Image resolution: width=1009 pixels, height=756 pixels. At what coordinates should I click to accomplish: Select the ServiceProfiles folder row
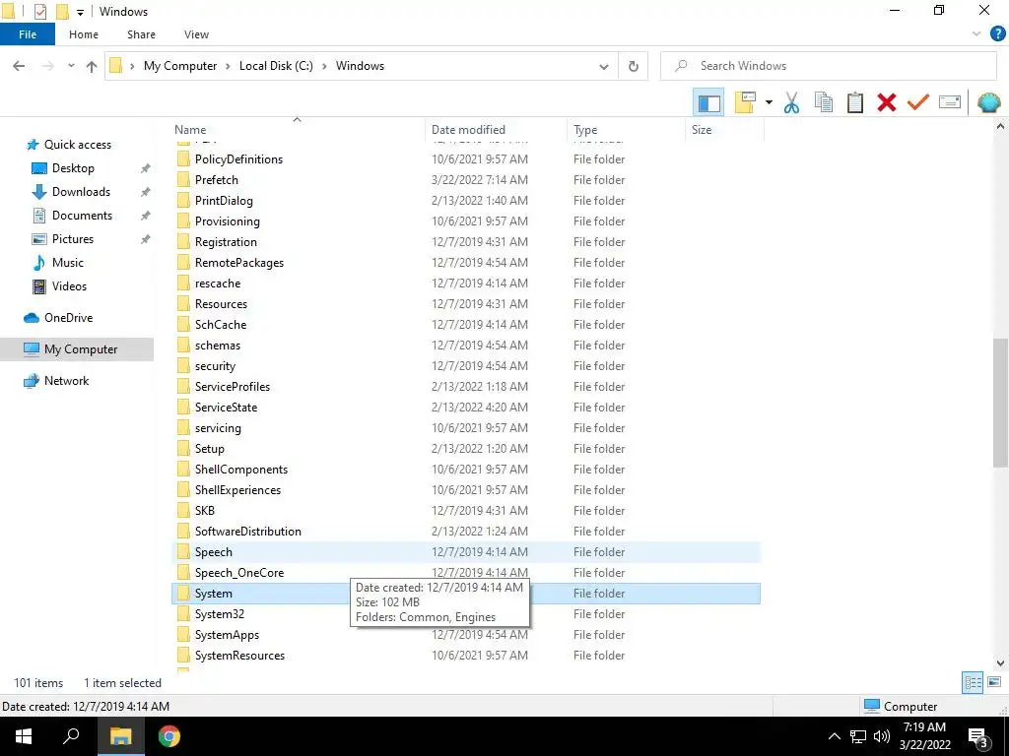point(466,386)
